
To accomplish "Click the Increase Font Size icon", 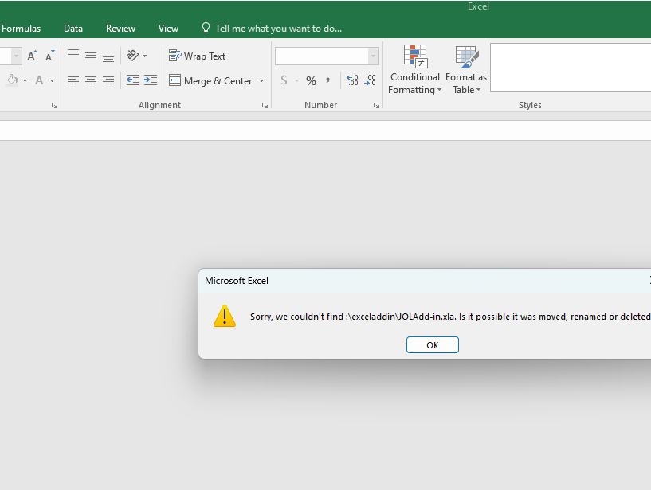I will [x=32, y=56].
